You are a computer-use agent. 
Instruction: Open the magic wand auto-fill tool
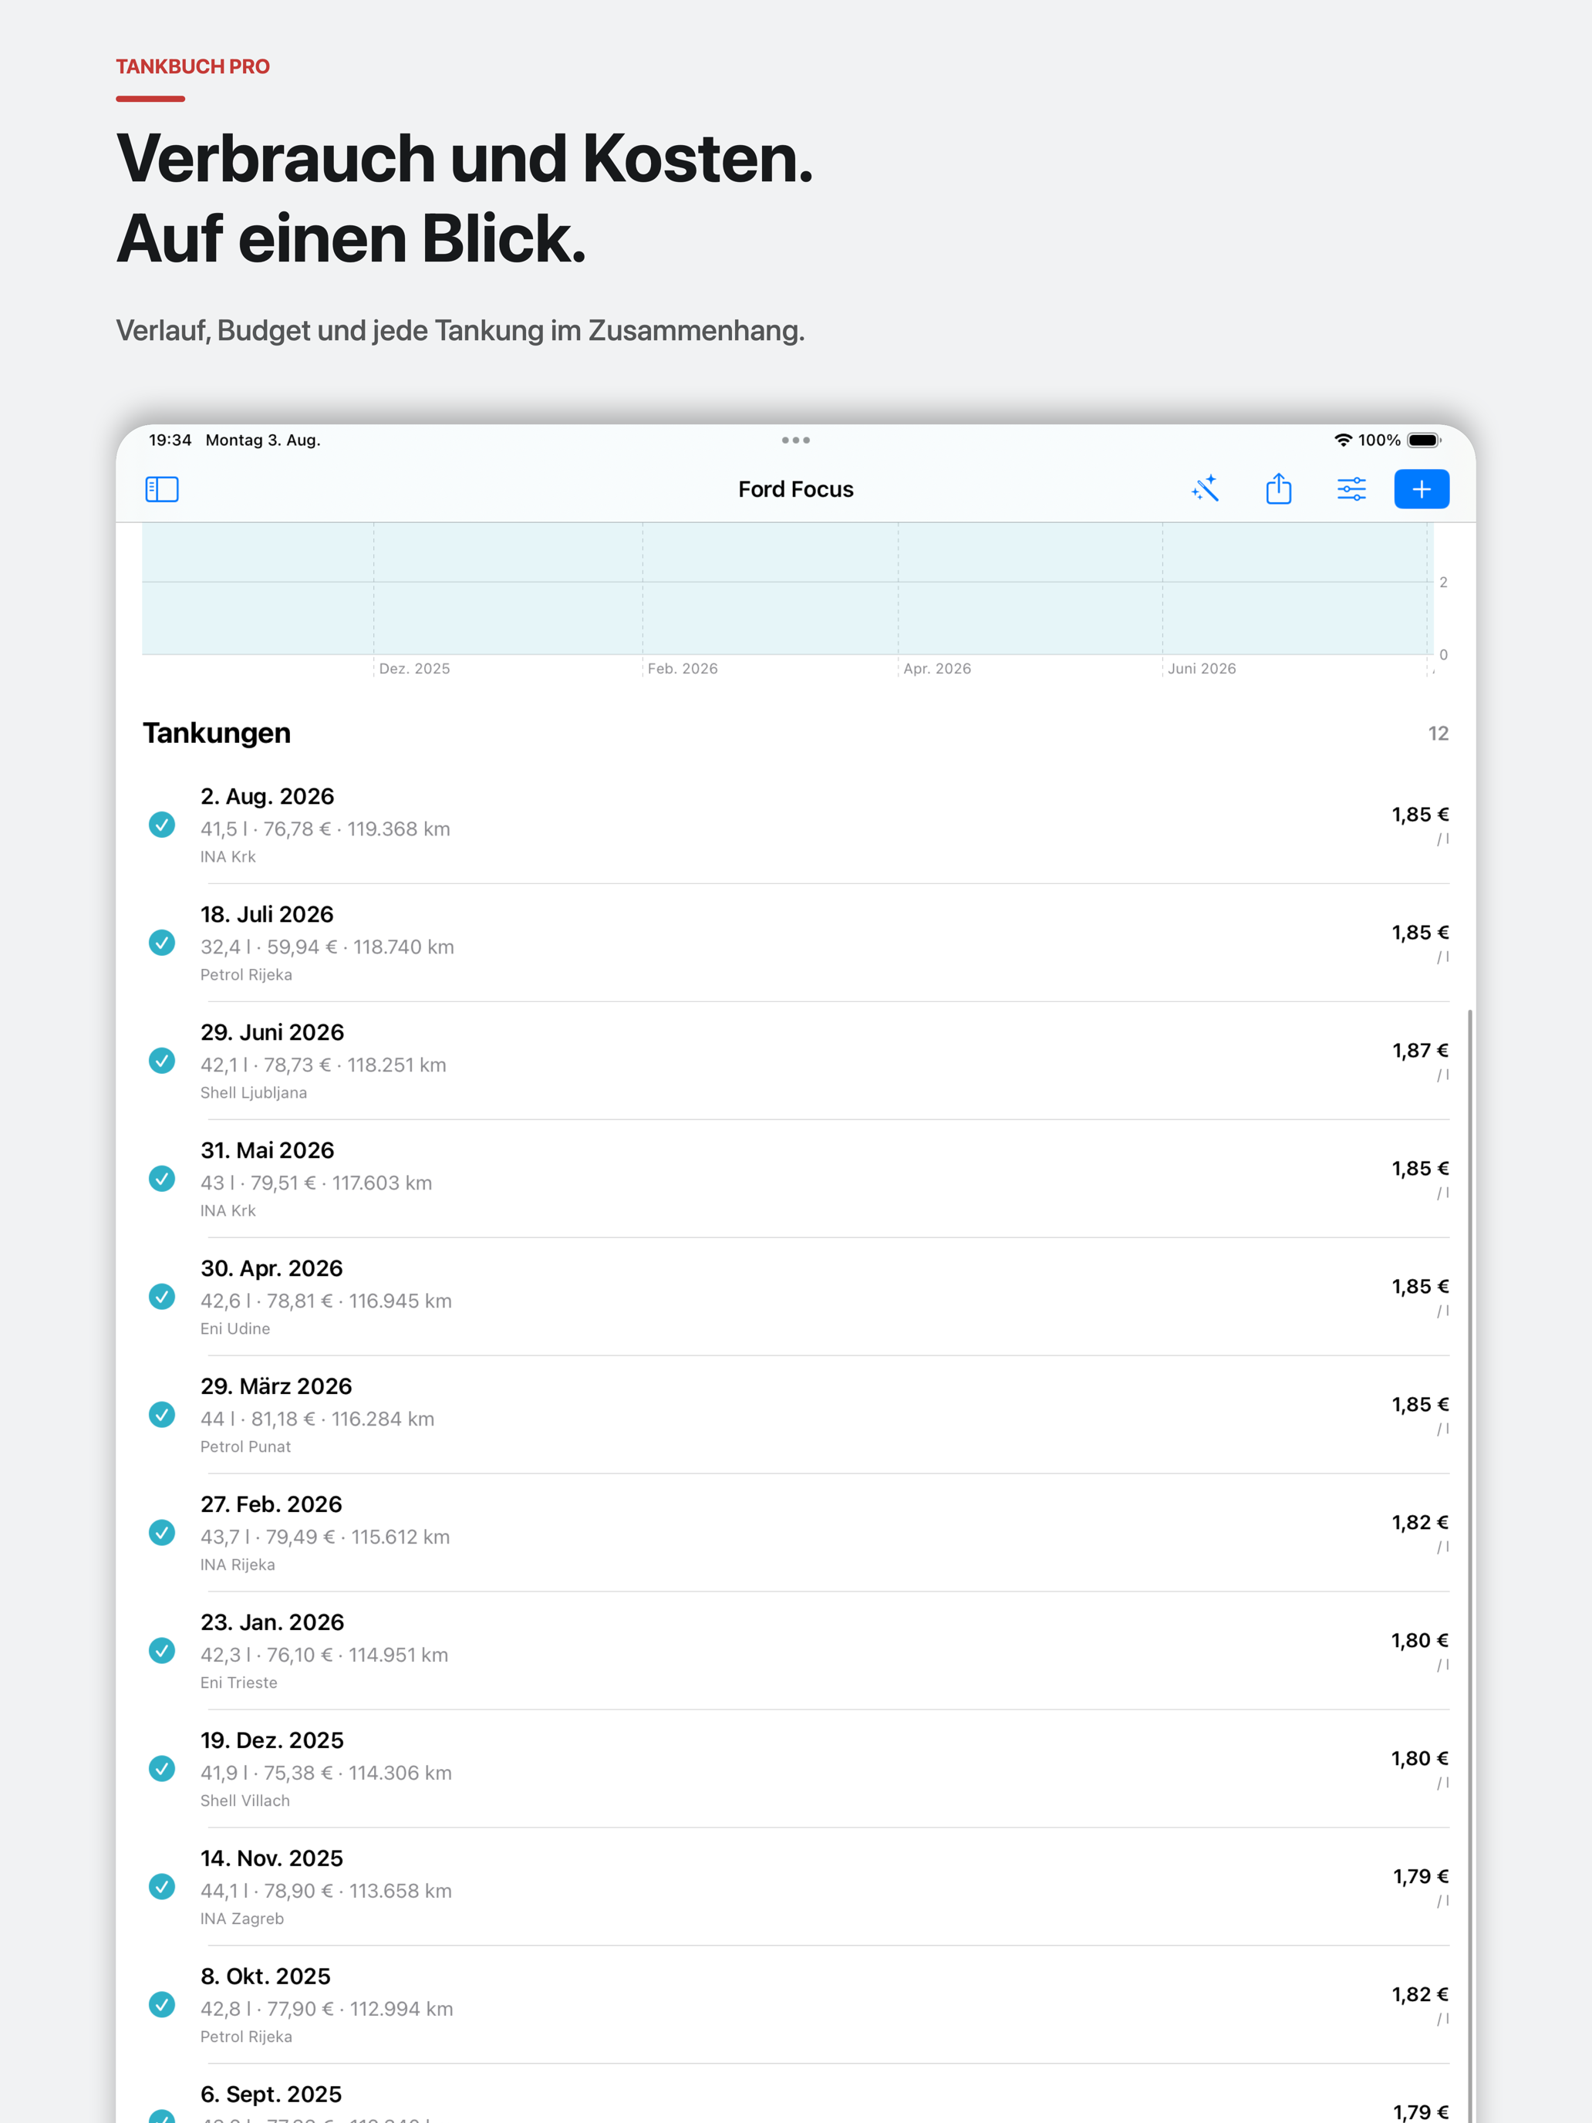coord(1206,490)
